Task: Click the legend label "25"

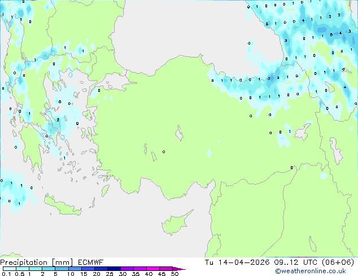Action: click(x=110, y=274)
